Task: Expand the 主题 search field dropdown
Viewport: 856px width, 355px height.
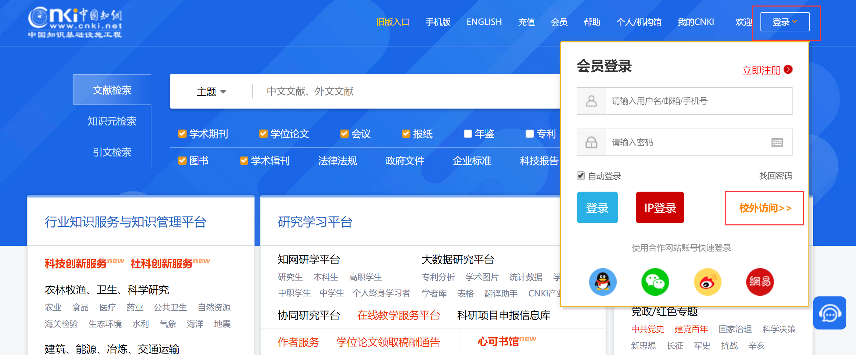Action: [x=211, y=92]
